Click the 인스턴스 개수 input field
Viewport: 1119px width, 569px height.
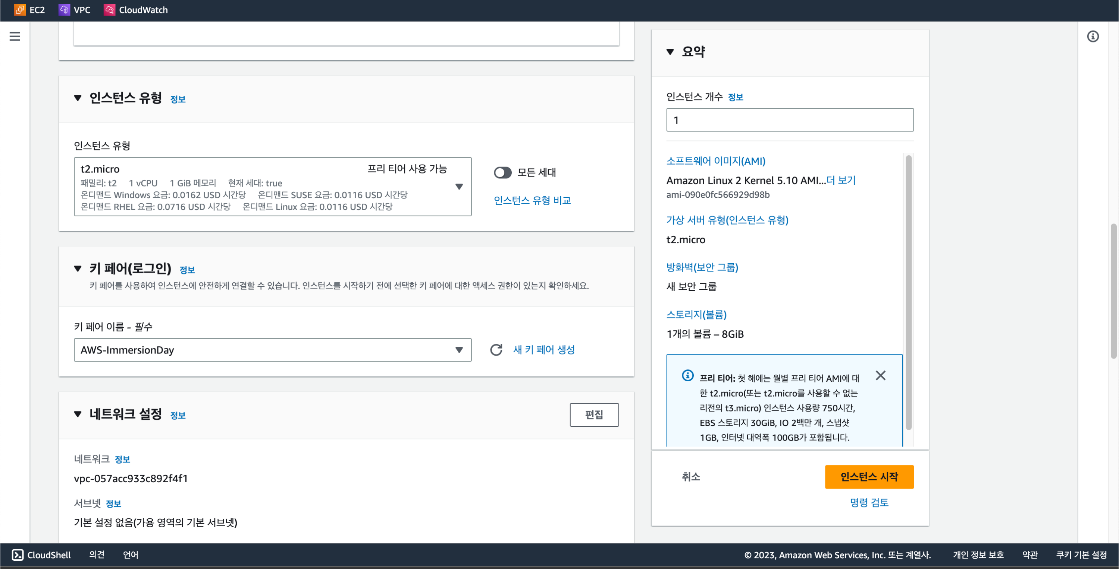click(789, 120)
